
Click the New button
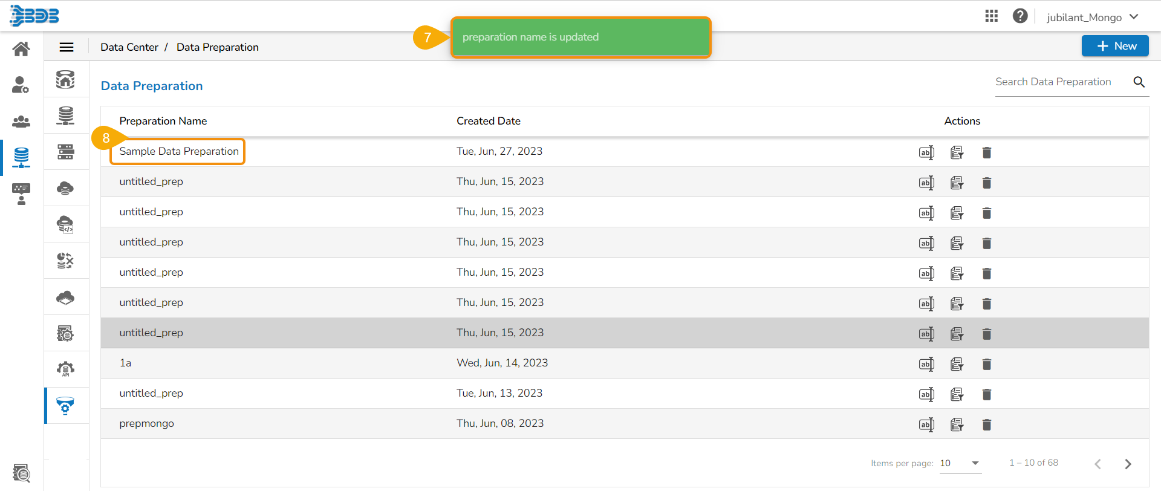[x=1115, y=46]
